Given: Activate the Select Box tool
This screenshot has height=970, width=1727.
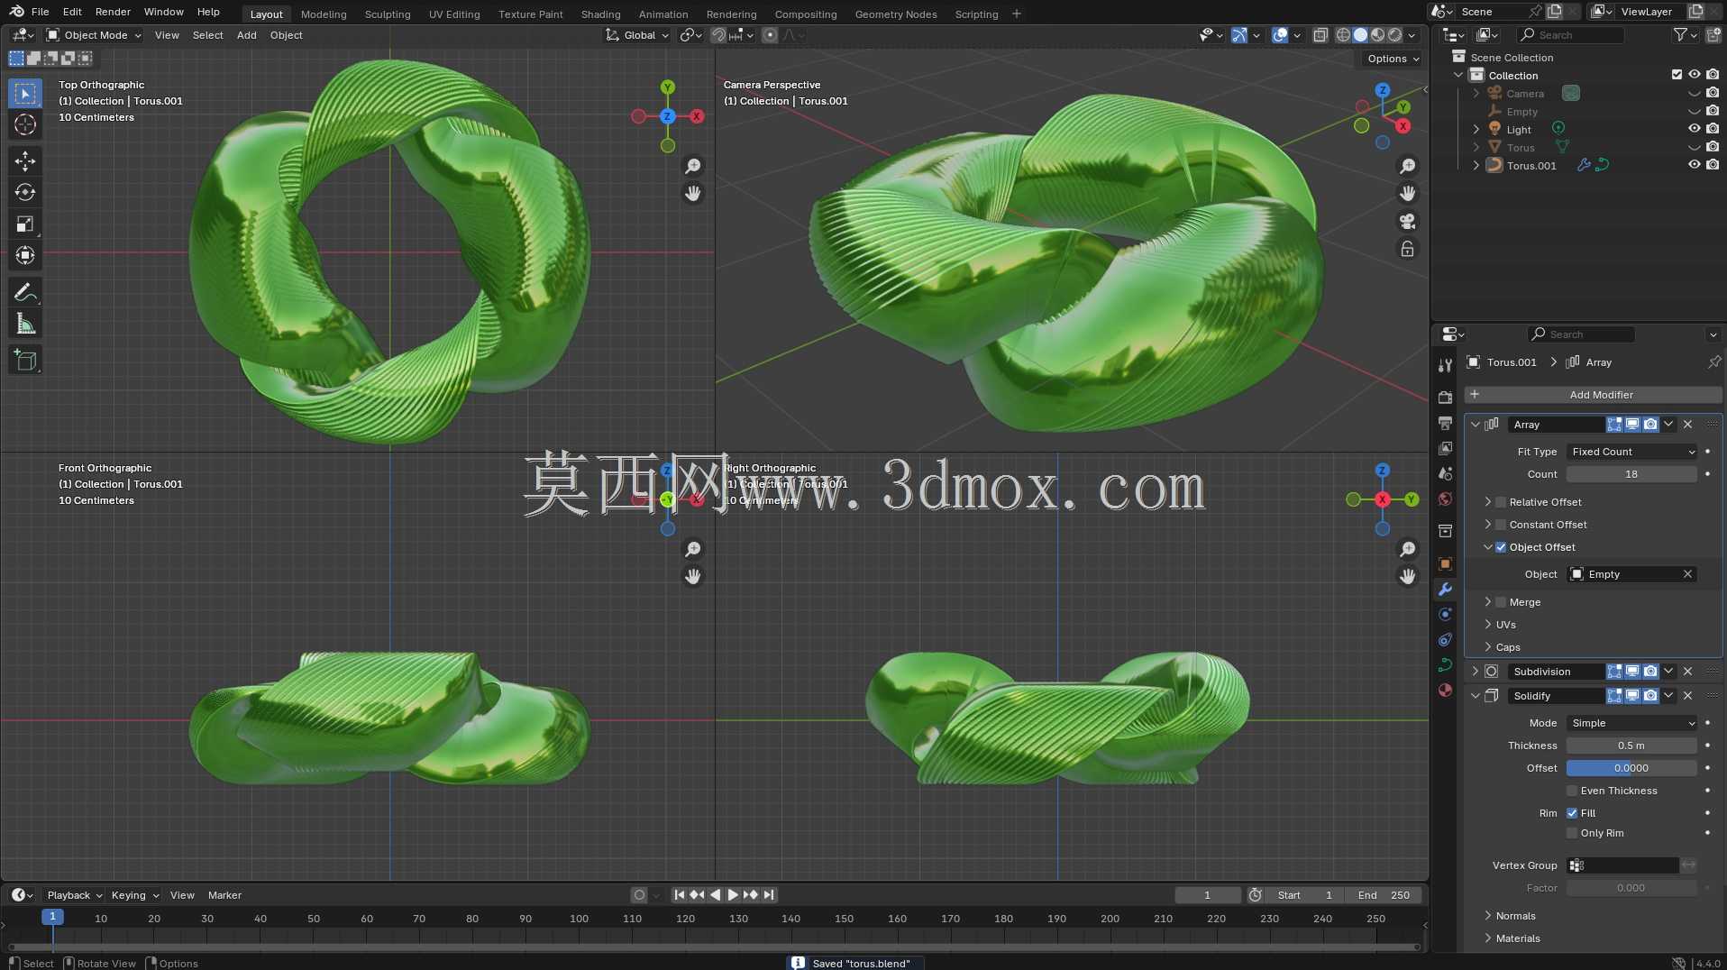Looking at the screenshot, I should pyautogui.click(x=25, y=93).
